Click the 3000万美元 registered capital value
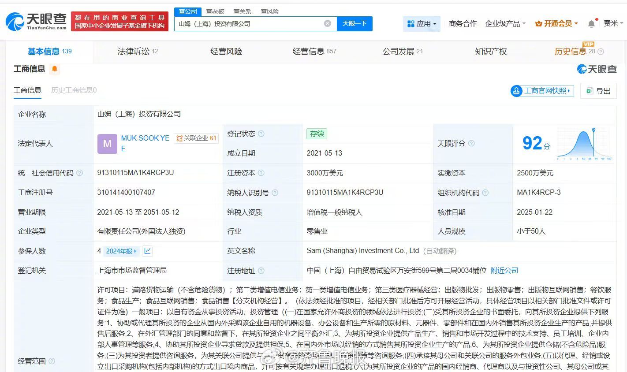 [325, 173]
